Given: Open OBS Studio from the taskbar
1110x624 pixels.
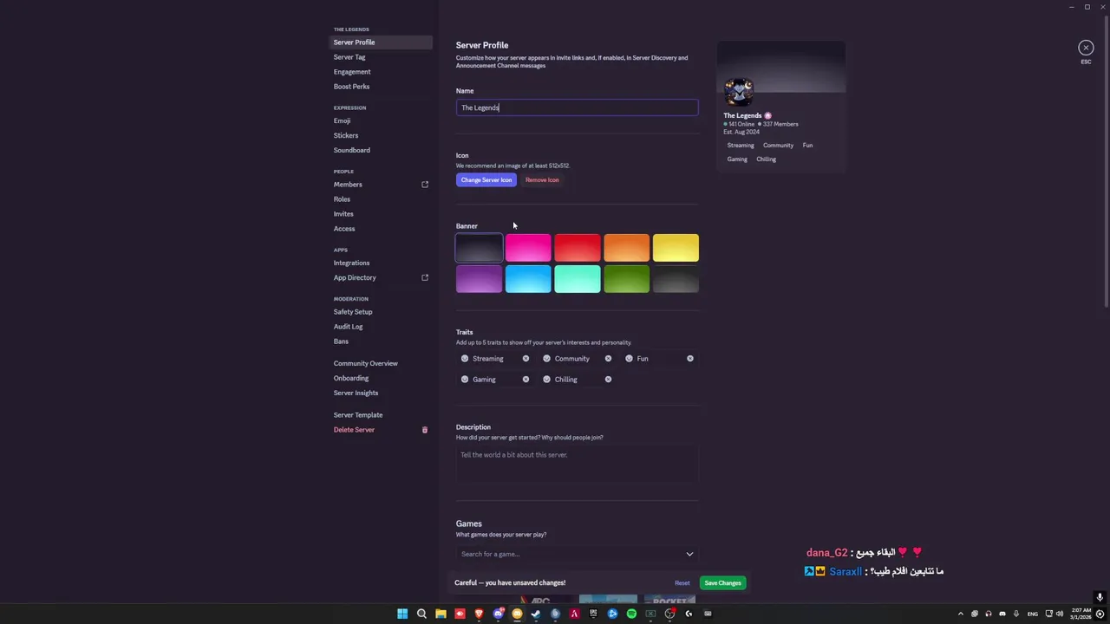Looking at the screenshot, I should pos(669,614).
